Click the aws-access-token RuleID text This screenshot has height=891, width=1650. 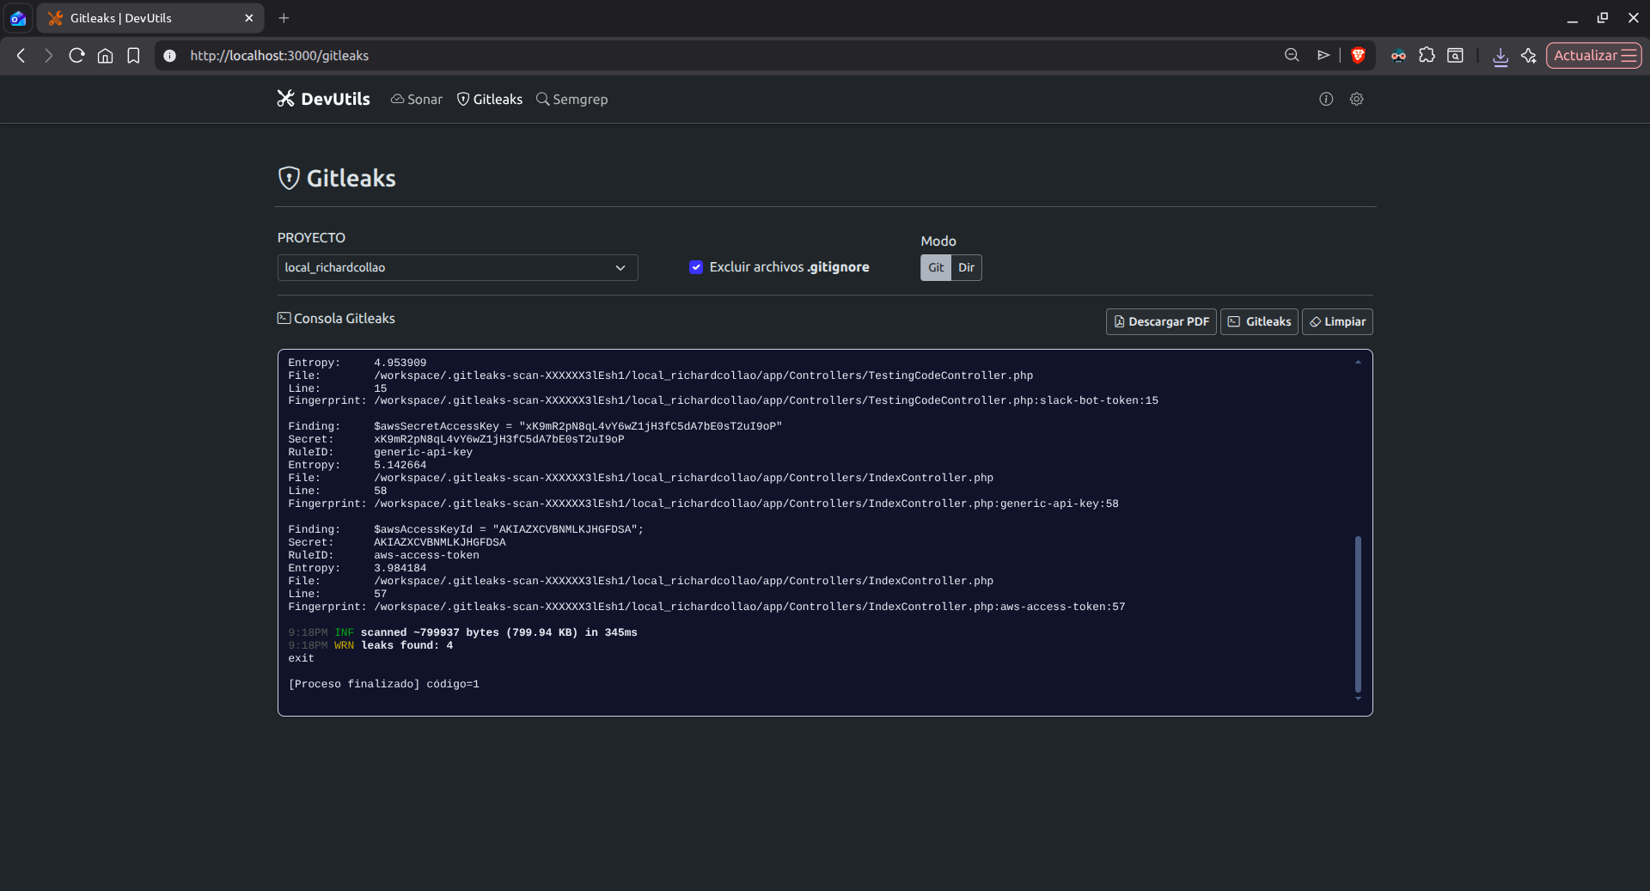[426, 556]
